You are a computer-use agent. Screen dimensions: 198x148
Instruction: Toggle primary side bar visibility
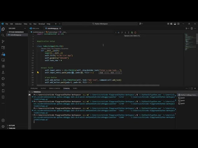click(x=171, y=24)
